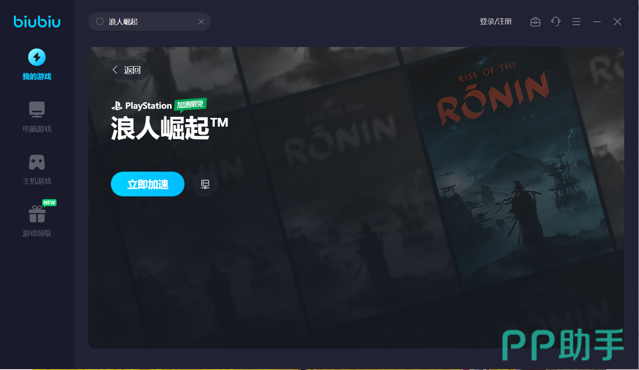Select the 主机游戏 gamepad icon
Image resolution: width=639 pixels, height=370 pixels.
click(37, 162)
